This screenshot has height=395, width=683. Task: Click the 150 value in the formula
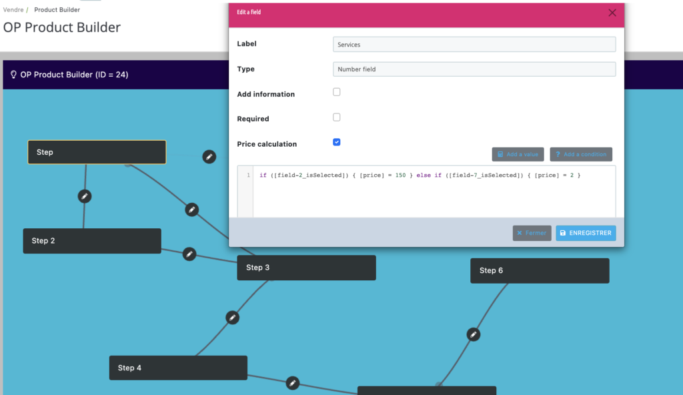400,175
